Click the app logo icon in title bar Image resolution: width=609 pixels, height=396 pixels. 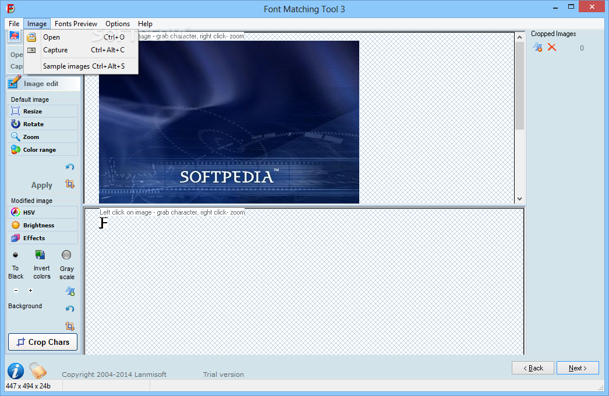point(11,9)
